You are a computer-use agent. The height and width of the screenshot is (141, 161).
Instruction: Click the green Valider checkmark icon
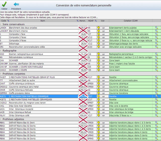4,4
